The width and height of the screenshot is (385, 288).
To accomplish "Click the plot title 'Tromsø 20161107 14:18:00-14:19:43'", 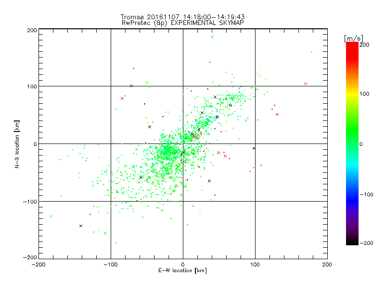I will coord(182,17).
